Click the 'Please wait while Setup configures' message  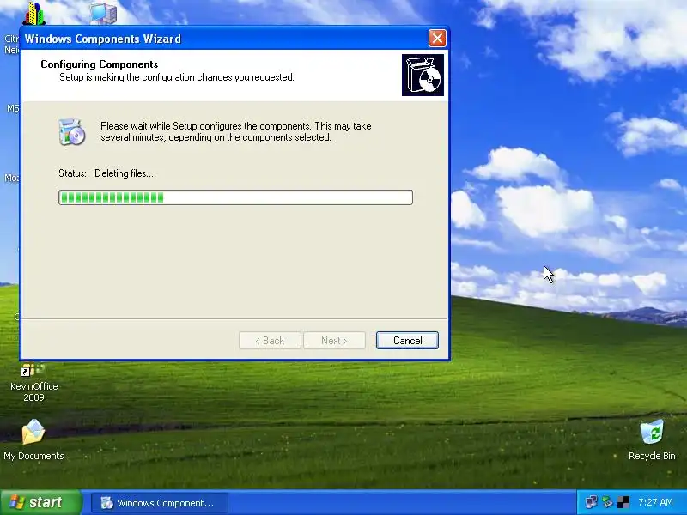point(235,132)
